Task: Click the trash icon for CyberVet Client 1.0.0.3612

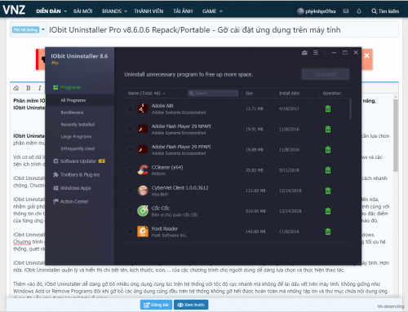Action: click(328, 191)
